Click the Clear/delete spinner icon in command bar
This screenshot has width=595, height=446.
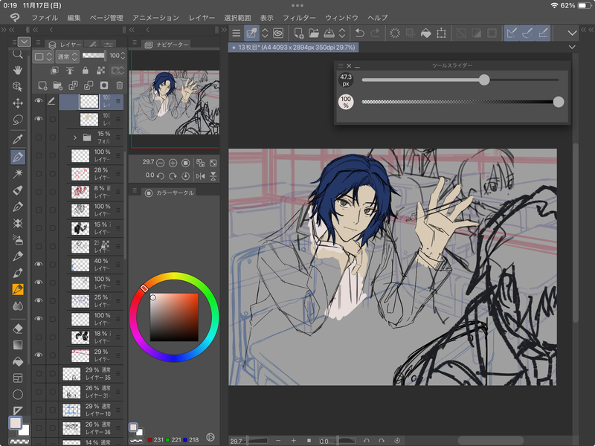click(395, 33)
